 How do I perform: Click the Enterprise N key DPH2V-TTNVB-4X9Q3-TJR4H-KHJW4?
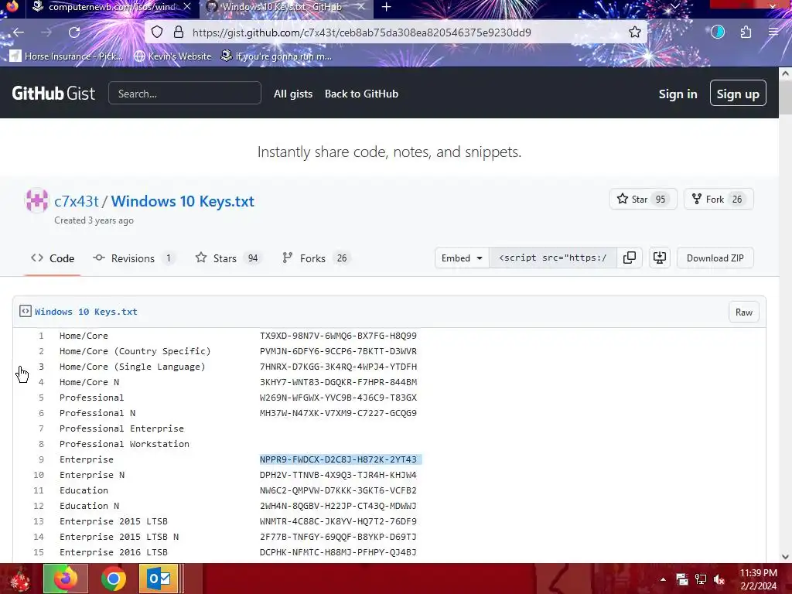click(x=338, y=475)
